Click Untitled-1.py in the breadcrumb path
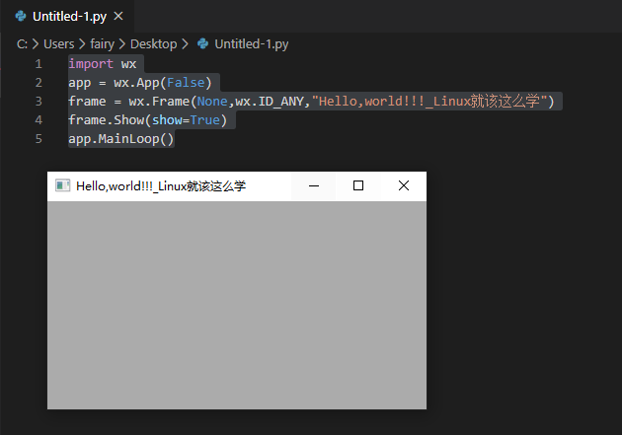Screen dimensions: 622x435 [252, 44]
